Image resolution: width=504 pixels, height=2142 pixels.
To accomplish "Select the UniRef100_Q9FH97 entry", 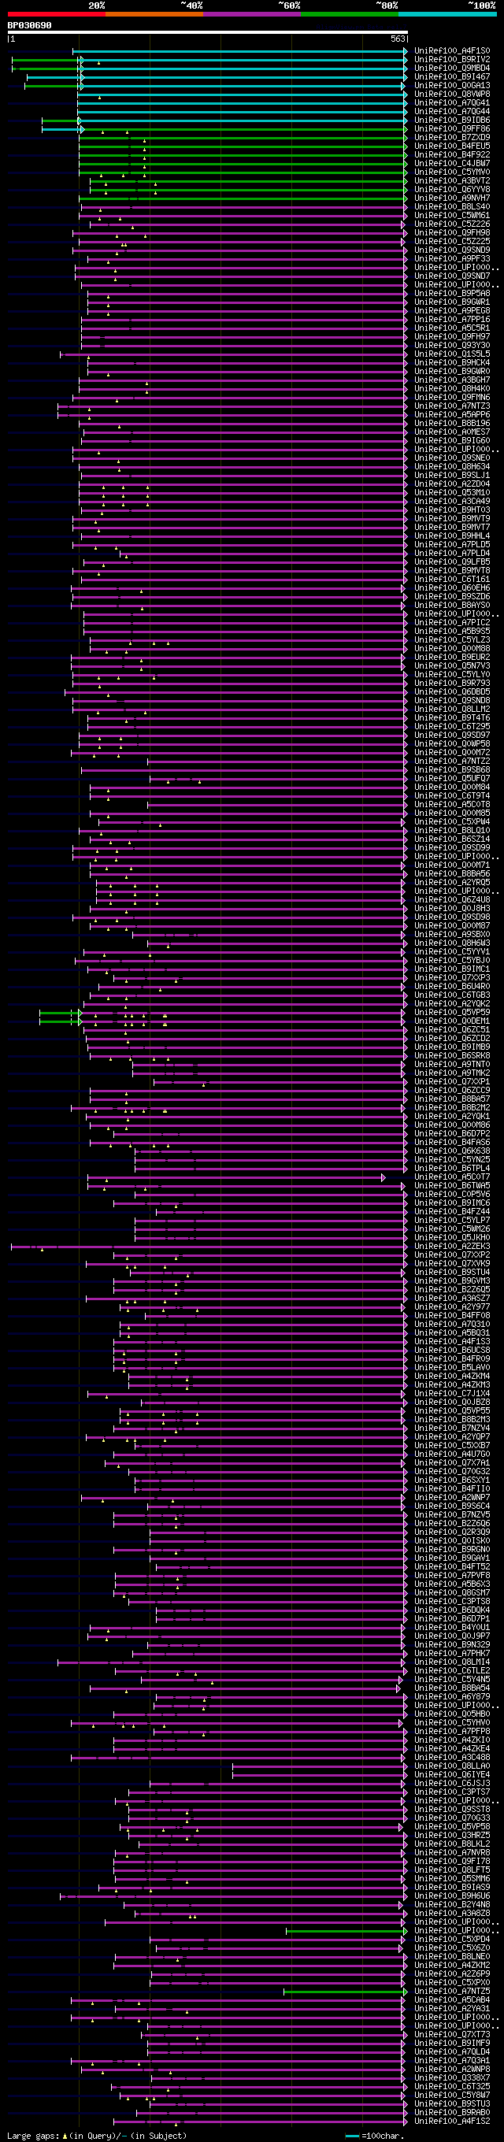I will pos(453,337).
